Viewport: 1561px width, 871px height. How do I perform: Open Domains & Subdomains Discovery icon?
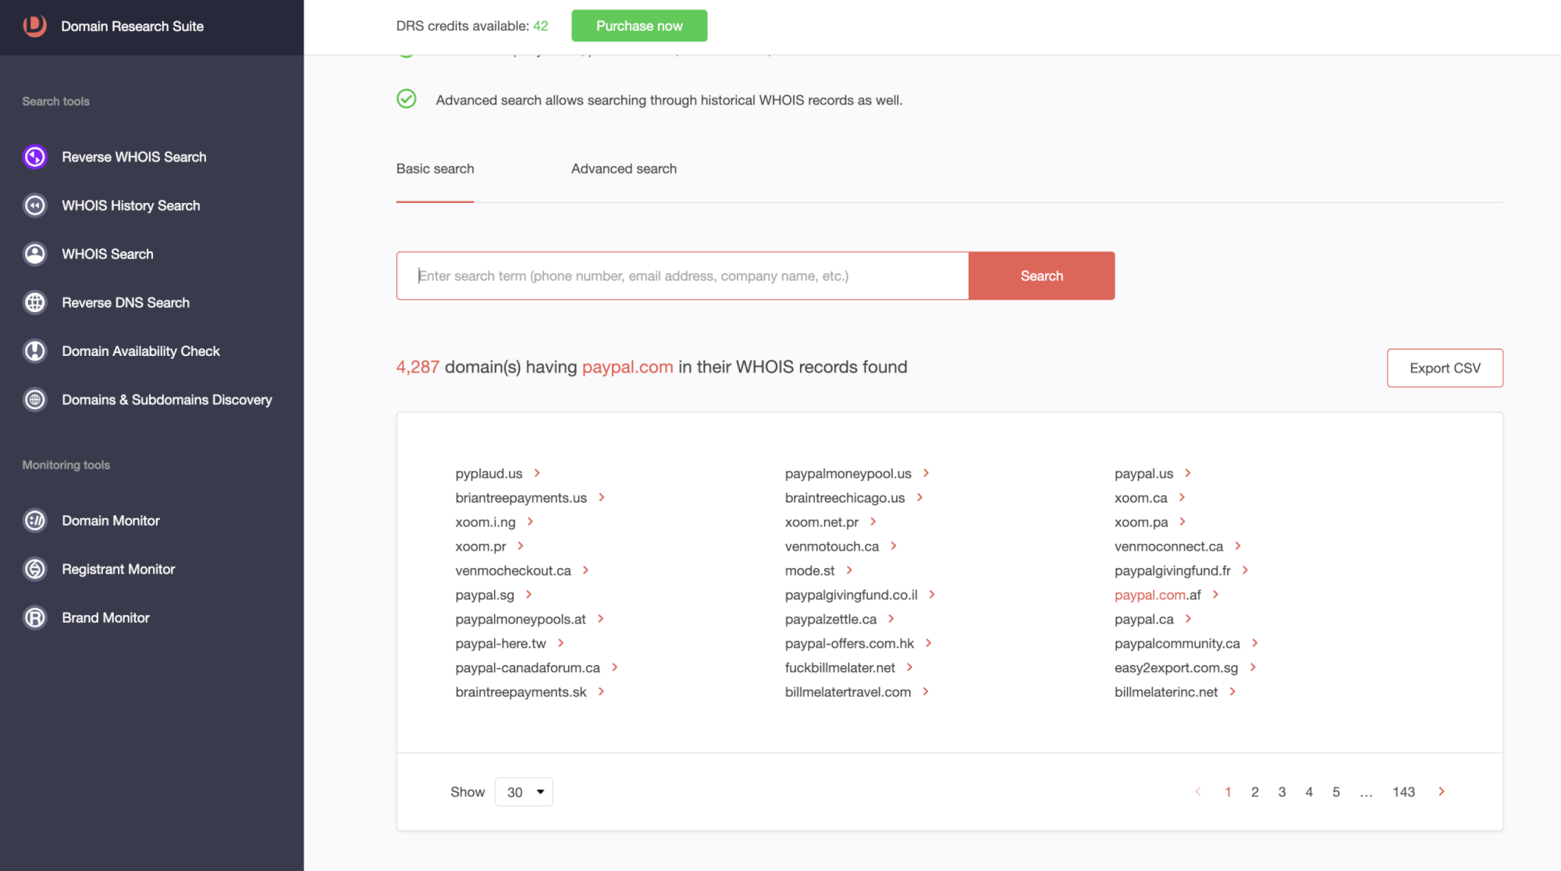35,400
